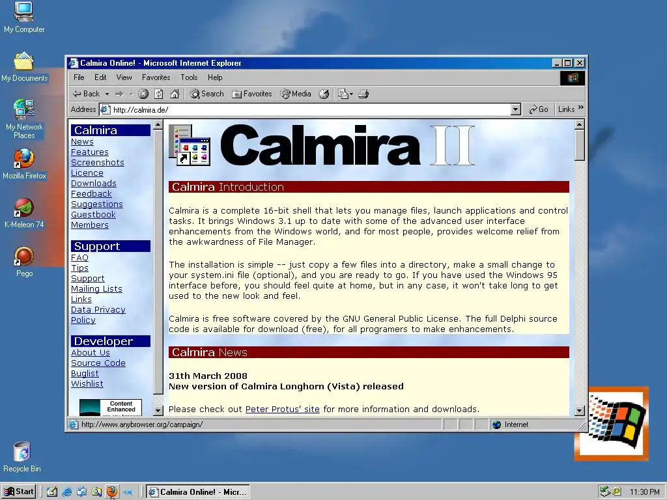Go Back using the toolbar arrow
The width and height of the screenshot is (667, 500).
(86, 94)
